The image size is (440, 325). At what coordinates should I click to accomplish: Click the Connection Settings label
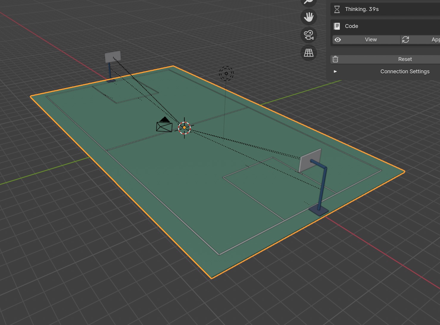pyautogui.click(x=405, y=72)
